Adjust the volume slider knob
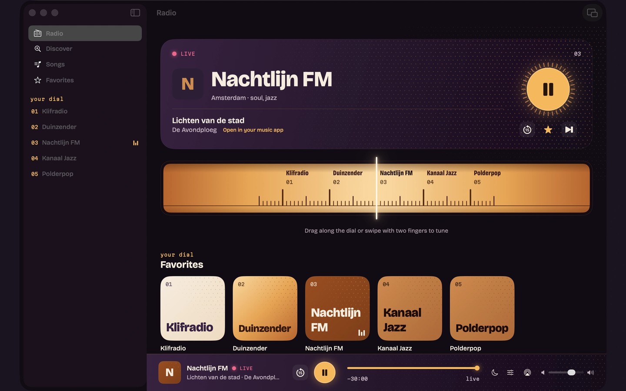 coord(572,373)
